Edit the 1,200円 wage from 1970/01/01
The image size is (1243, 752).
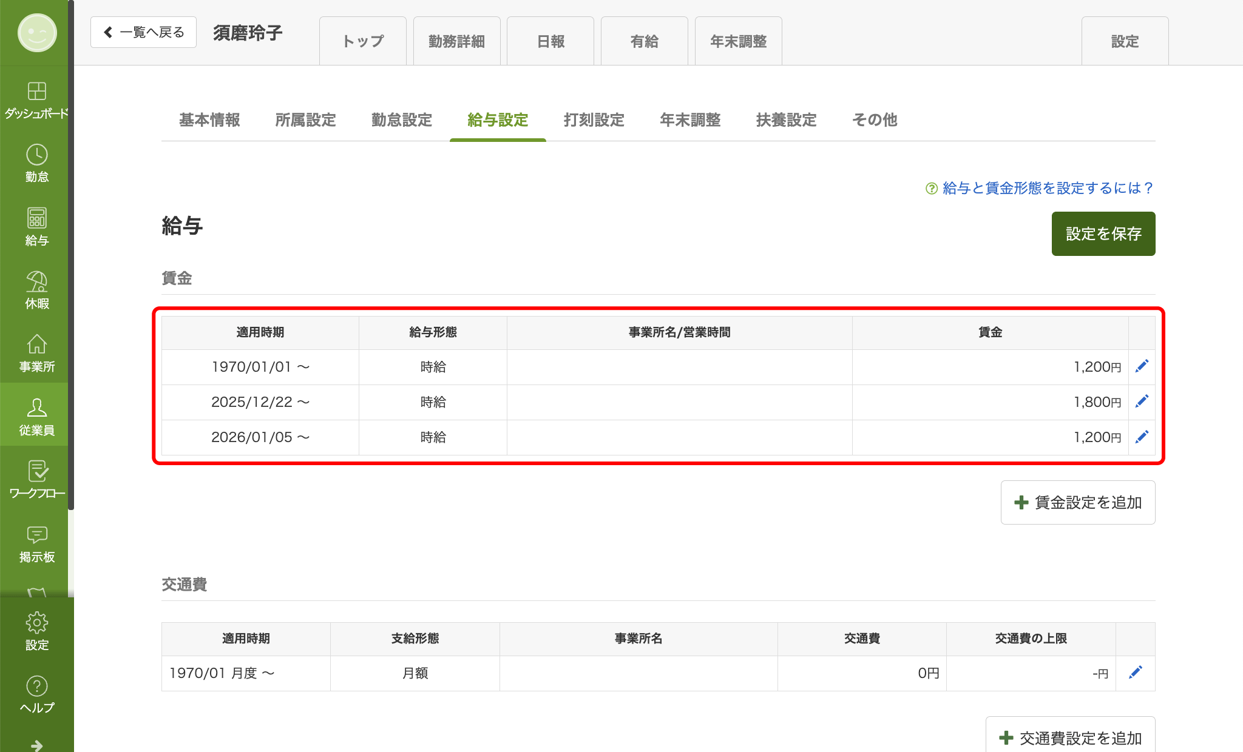coord(1142,366)
